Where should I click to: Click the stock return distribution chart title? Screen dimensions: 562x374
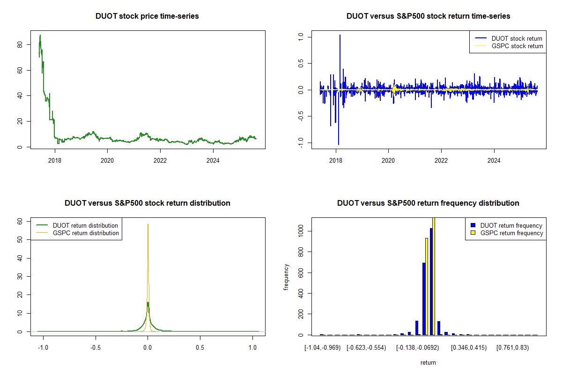pos(147,203)
